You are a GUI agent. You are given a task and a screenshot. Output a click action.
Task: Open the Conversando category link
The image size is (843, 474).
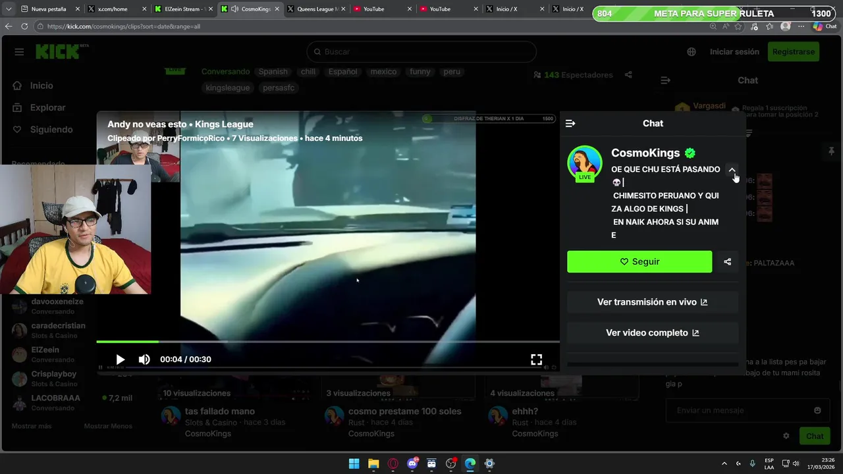[x=225, y=72]
